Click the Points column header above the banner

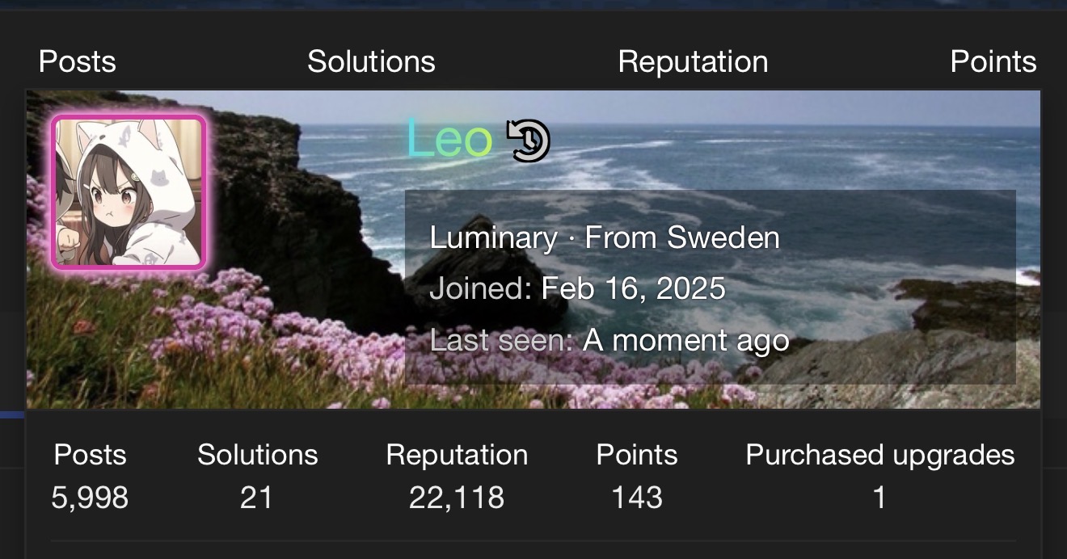pos(993,61)
